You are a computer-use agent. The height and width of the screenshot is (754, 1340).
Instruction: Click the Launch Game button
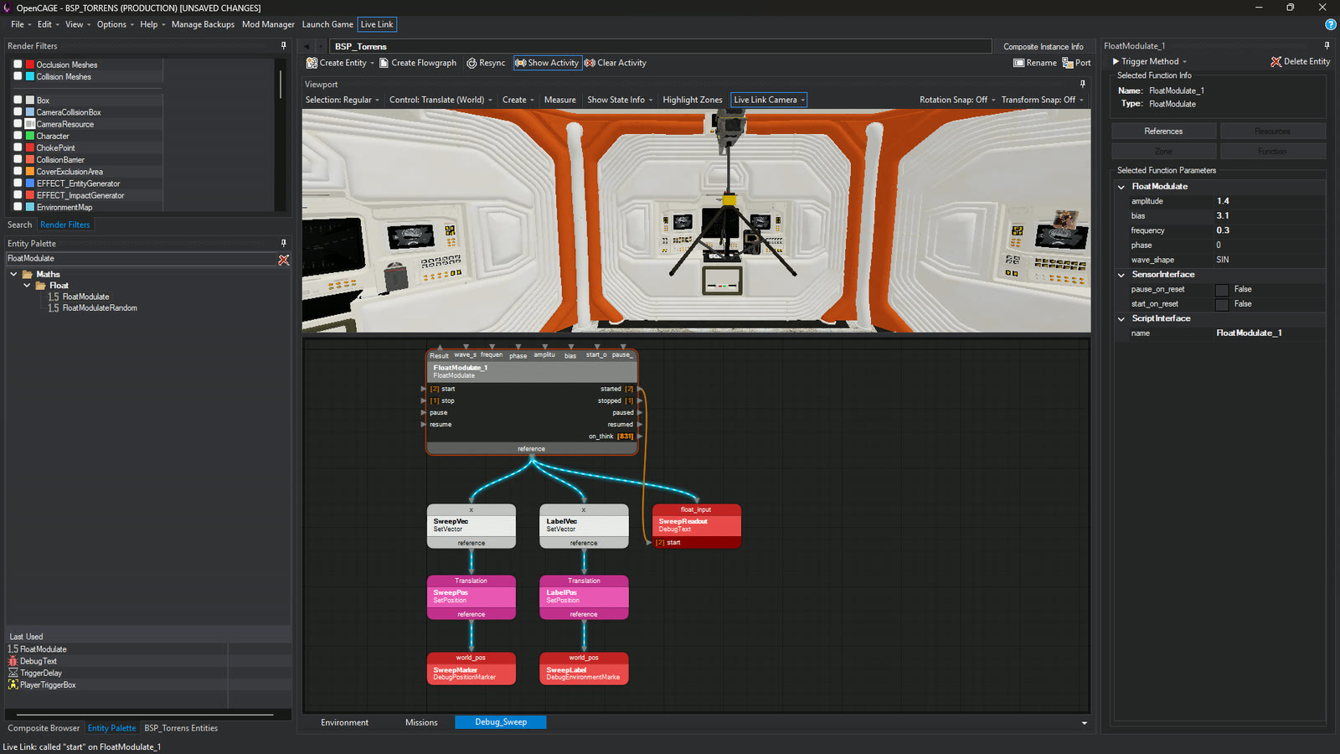pyautogui.click(x=327, y=24)
